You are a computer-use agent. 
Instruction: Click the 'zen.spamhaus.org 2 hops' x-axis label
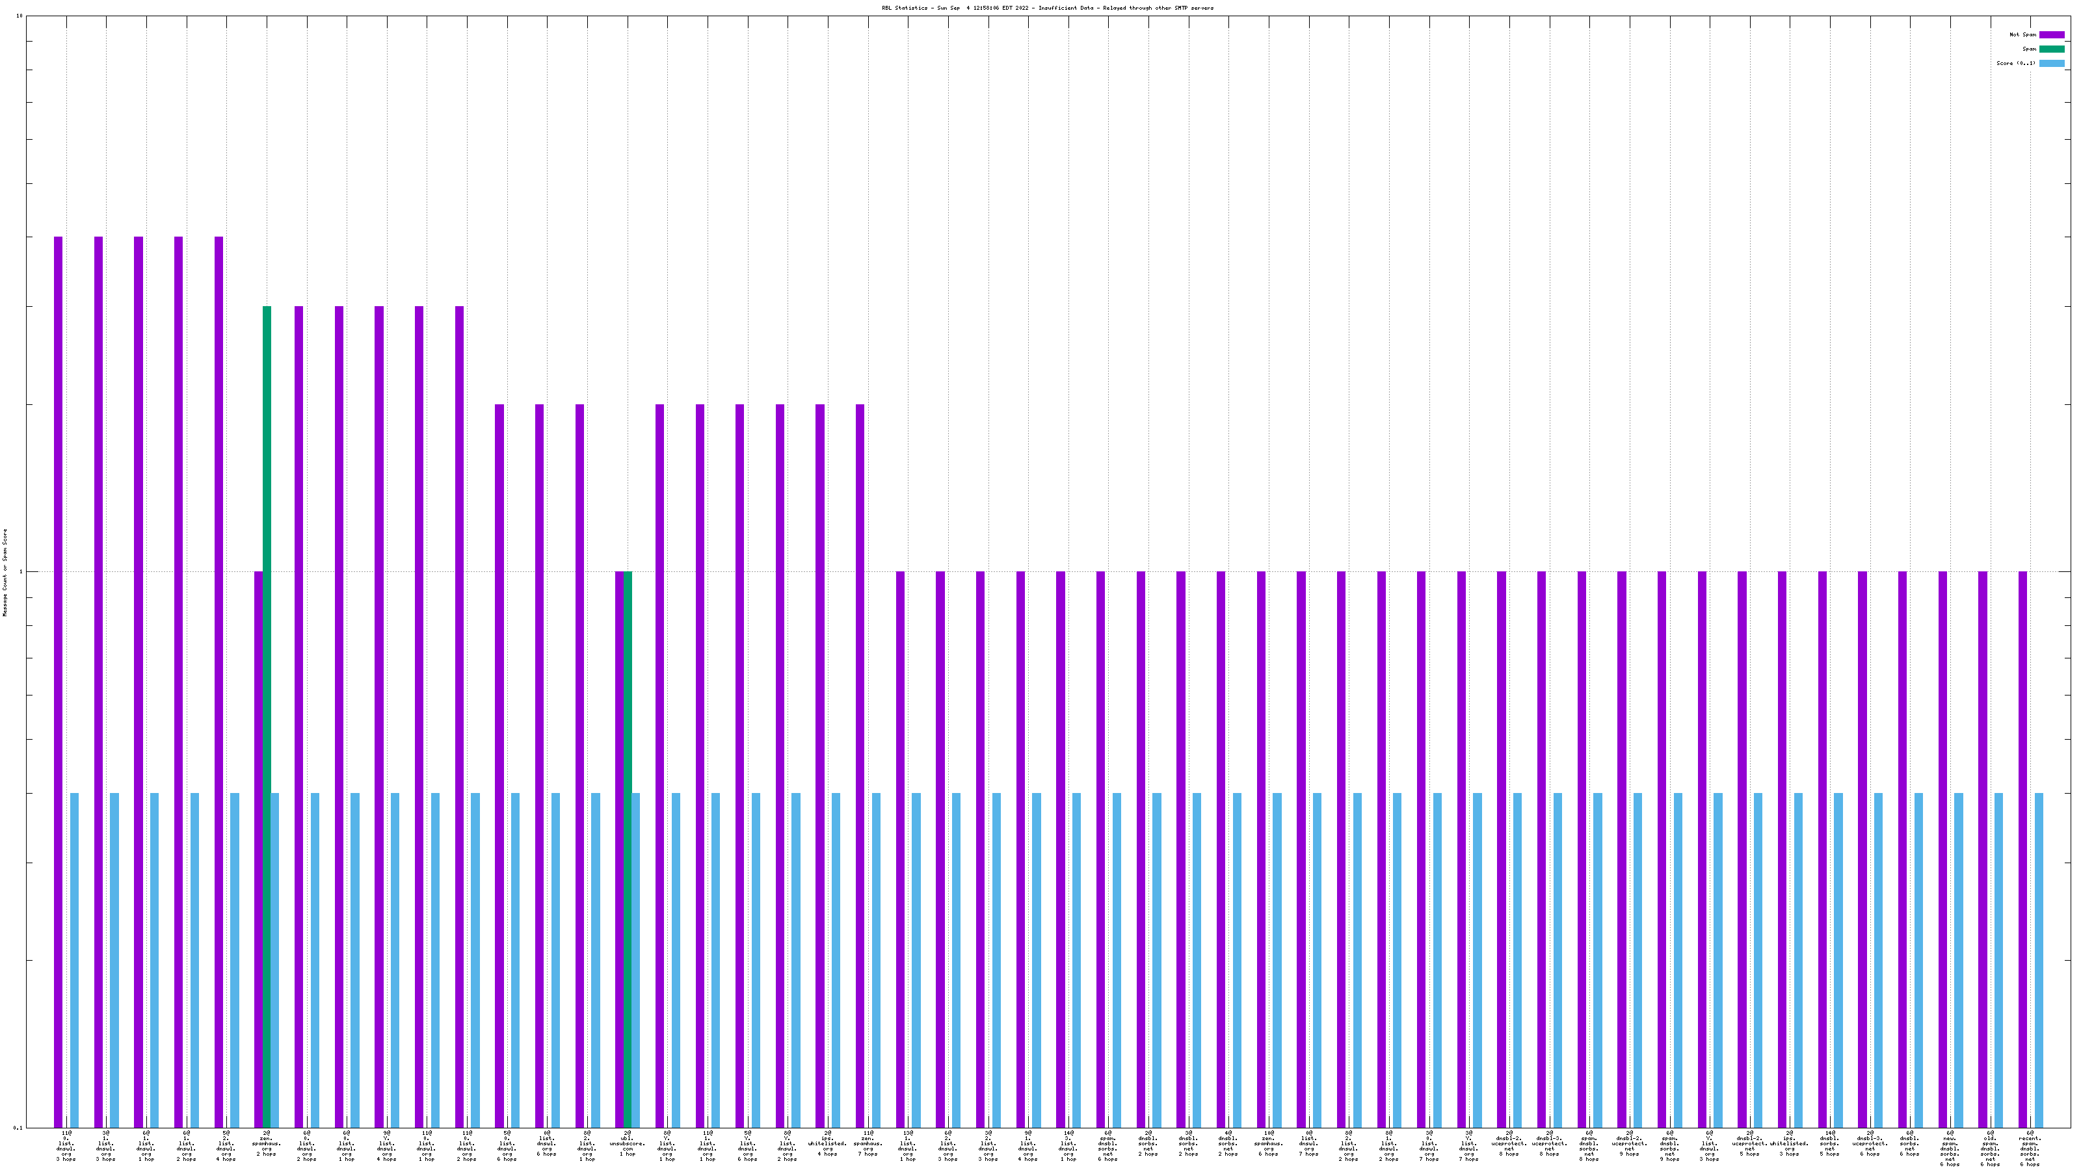pyautogui.click(x=267, y=1144)
